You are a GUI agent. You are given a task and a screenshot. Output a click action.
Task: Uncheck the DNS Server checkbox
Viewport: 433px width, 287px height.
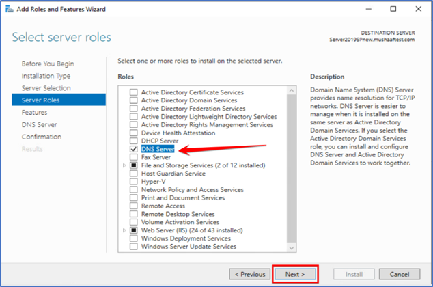click(134, 149)
